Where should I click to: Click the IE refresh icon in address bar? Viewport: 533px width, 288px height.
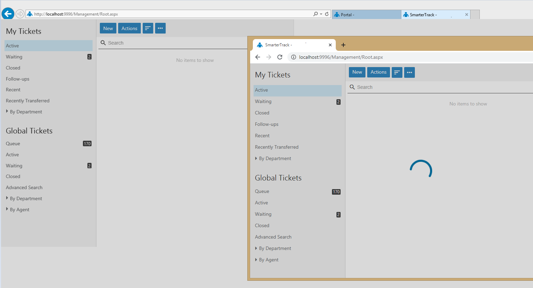point(327,14)
